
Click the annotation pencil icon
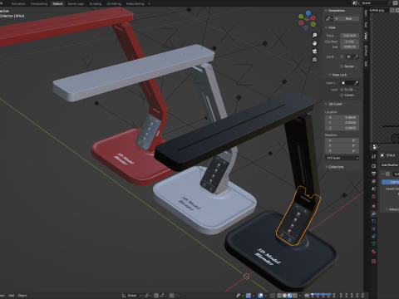(x=328, y=18)
